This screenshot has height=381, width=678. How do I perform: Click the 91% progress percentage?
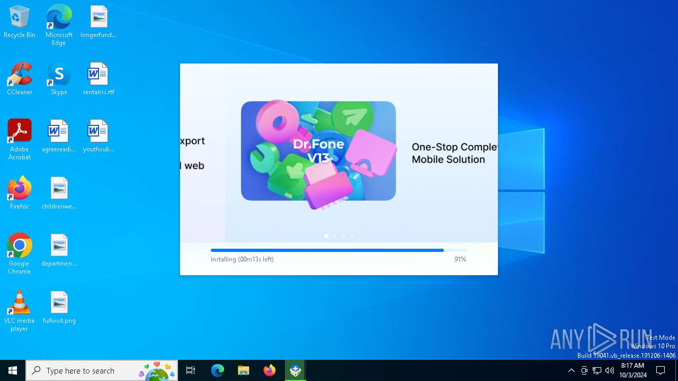[x=460, y=259]
